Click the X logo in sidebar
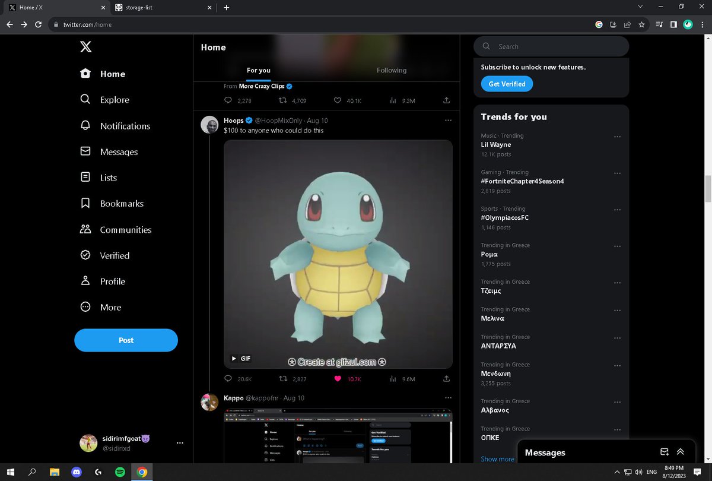Viewport: 712px width, 481px height. (85, 47)
